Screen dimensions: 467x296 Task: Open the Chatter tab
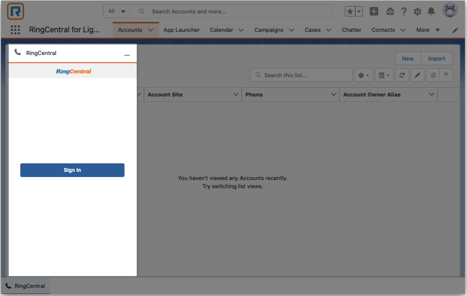coord(351,30)
